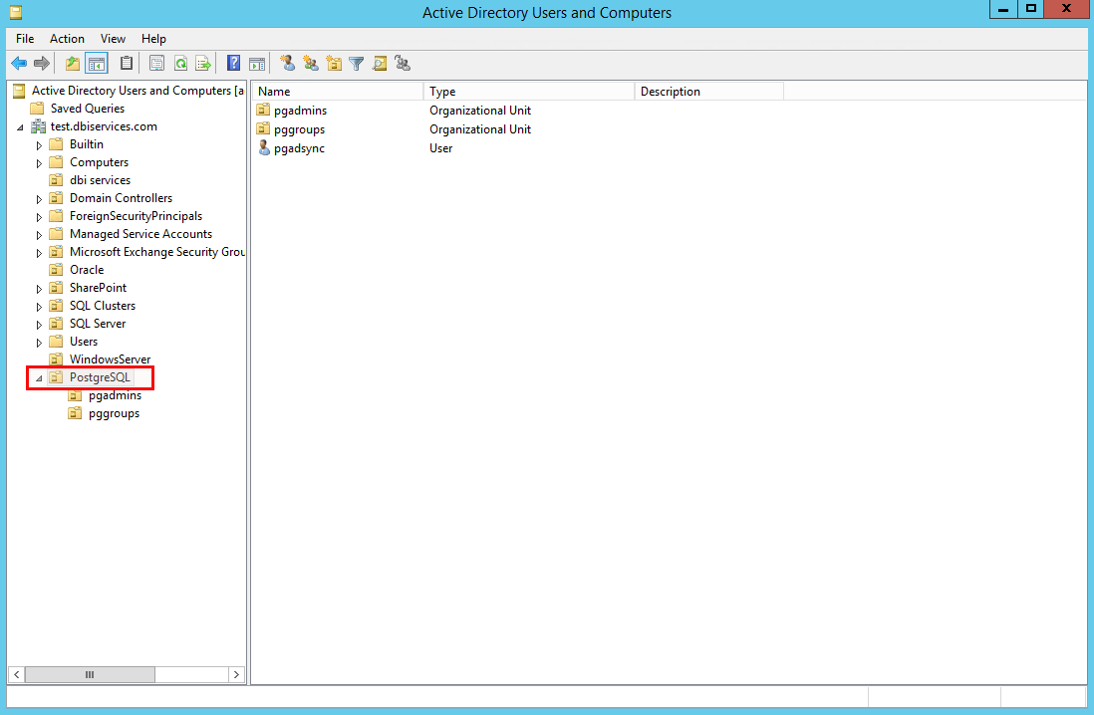Expand the Computers container
This screenshot has width=1094, height=715.
coord(39,163)
